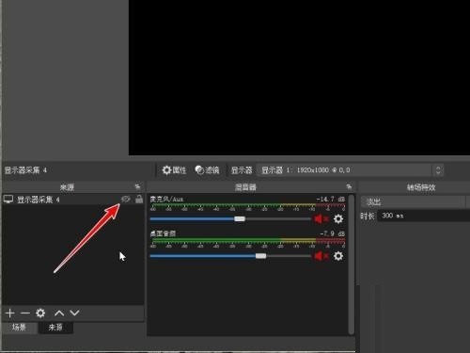Click the Properties gear icon in source toolbar
Image resolution: width=470 pixels, height=353 pixels.
click(166, 170)
